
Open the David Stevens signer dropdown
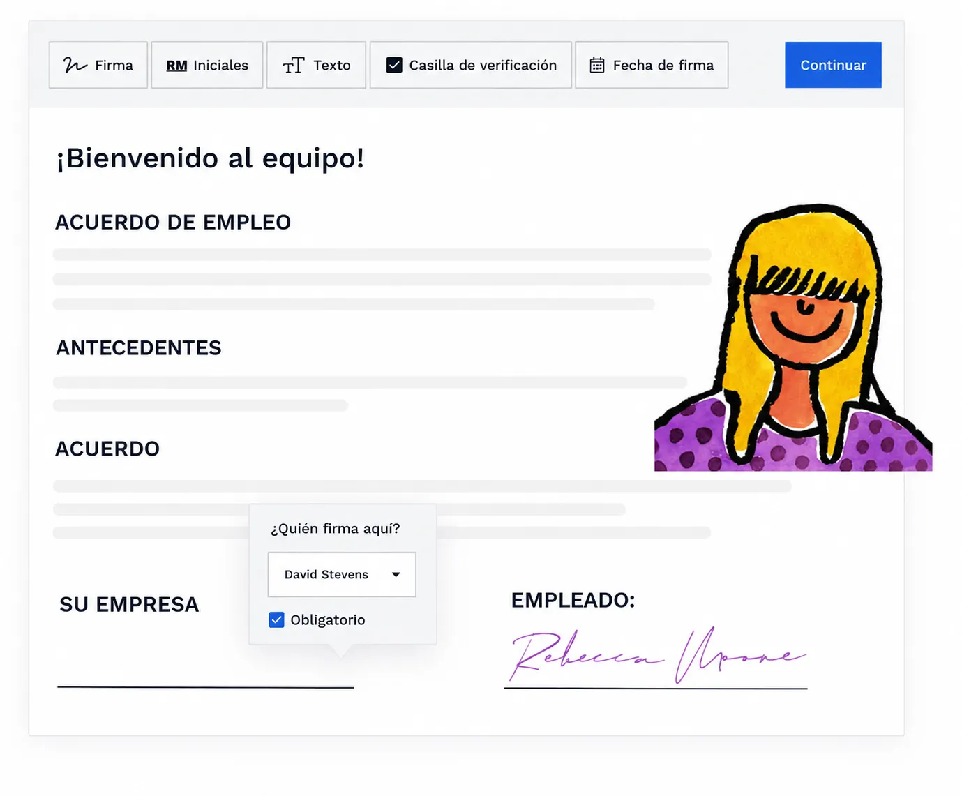click(x=342, y=574)
